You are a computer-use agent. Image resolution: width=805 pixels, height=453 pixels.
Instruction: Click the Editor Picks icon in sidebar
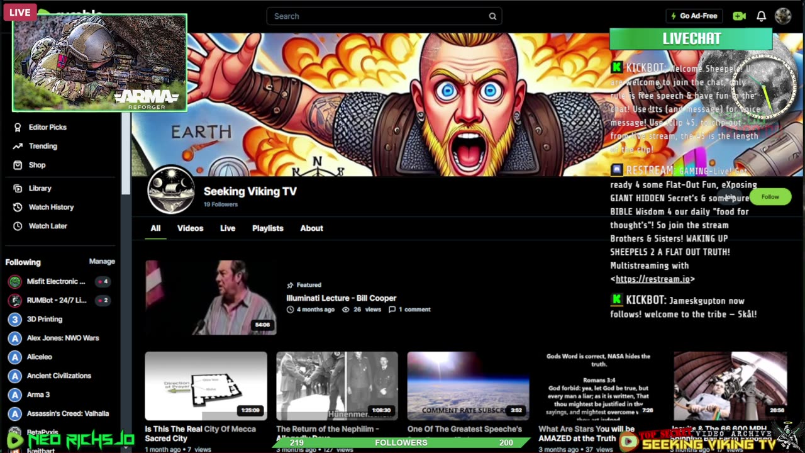[x=18, y=127]
